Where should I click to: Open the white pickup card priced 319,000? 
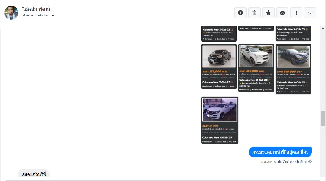click(256, 68)
